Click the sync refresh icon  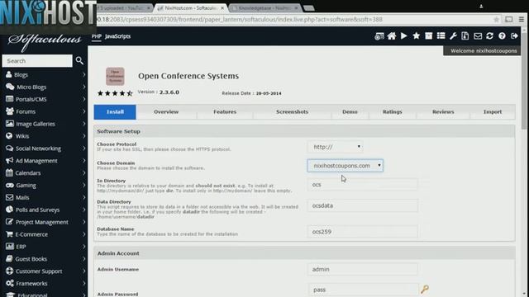[x=490, y=36]
